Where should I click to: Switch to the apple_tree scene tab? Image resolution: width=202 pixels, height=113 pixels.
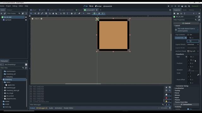tap(52, 10)
